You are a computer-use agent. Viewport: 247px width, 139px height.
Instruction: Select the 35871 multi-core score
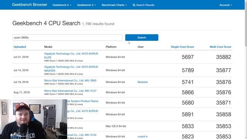point(223,103)
